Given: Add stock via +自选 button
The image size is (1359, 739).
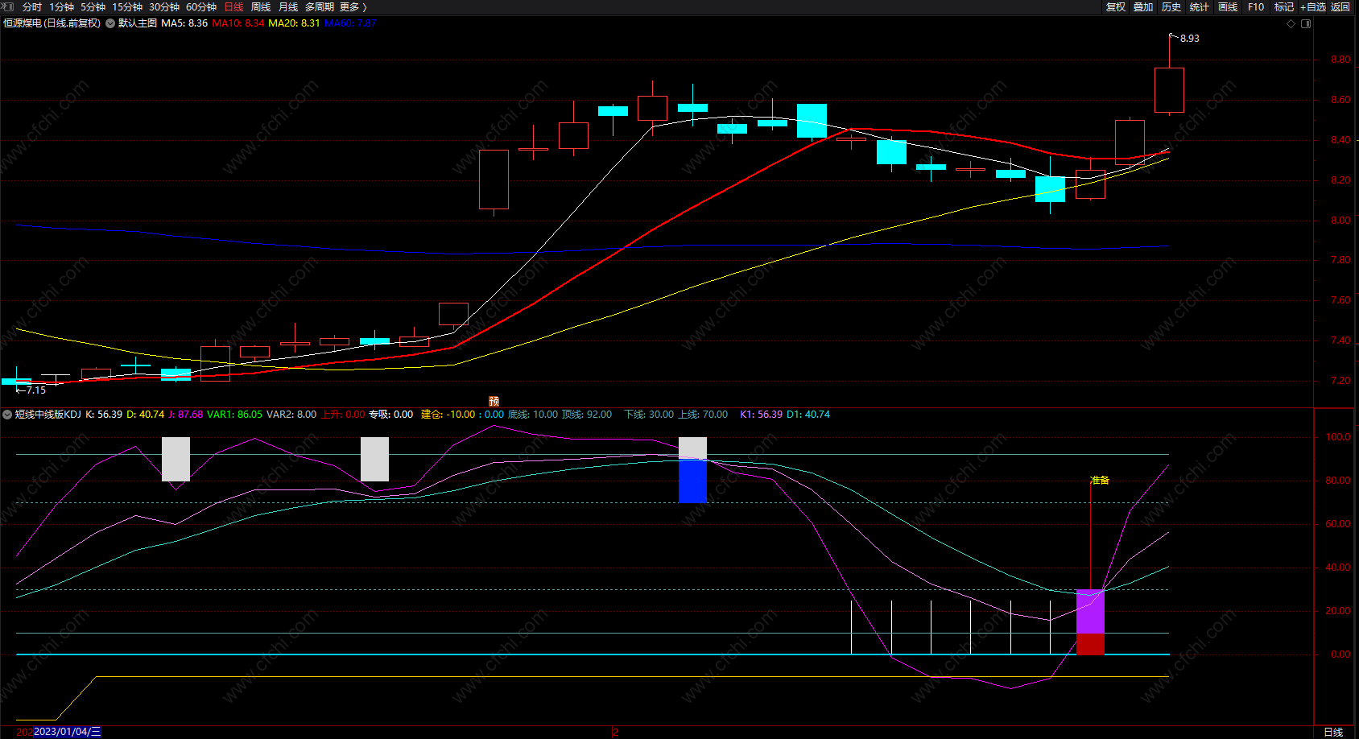Looking at the screenshot, I should pos(1312,6).
